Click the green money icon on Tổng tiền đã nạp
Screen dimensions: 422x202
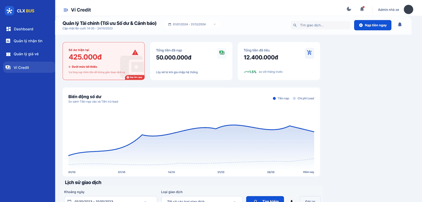pyautogui.click(x=222, y=53)
